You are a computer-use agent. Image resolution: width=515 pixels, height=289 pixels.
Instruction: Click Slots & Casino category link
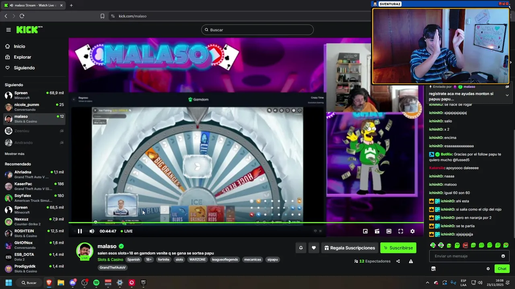110,260
